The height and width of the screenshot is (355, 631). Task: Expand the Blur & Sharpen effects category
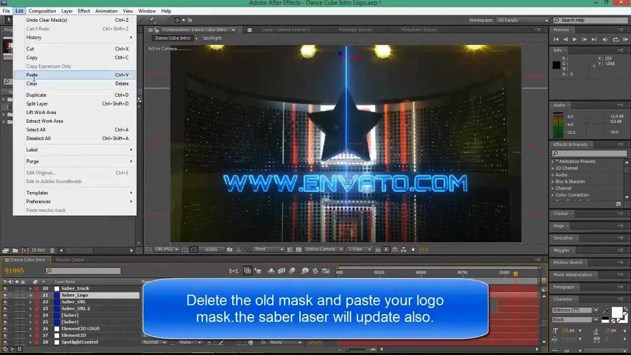pos(553,181)
